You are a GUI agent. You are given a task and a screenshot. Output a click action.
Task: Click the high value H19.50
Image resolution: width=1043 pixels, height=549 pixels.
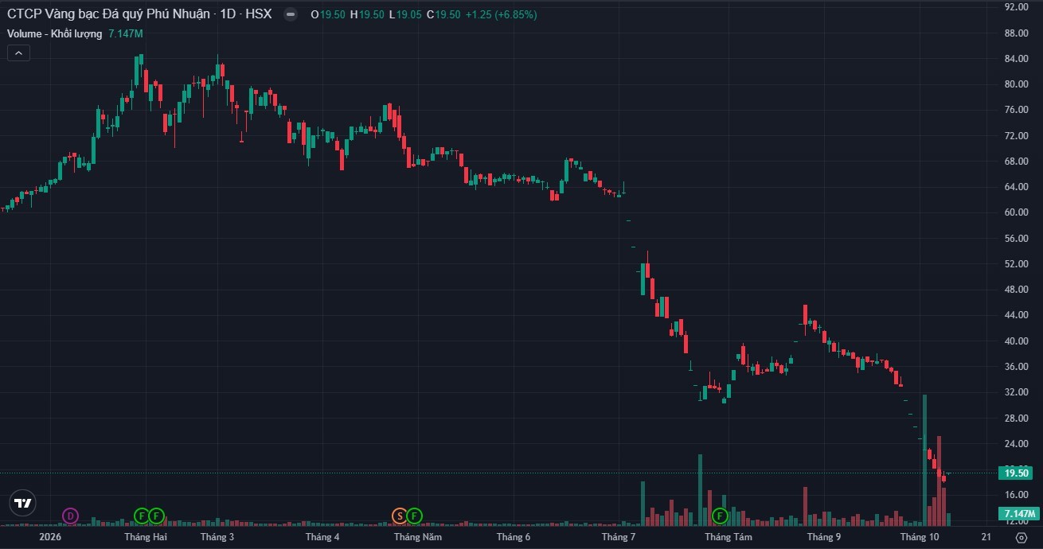coord(367,14)
